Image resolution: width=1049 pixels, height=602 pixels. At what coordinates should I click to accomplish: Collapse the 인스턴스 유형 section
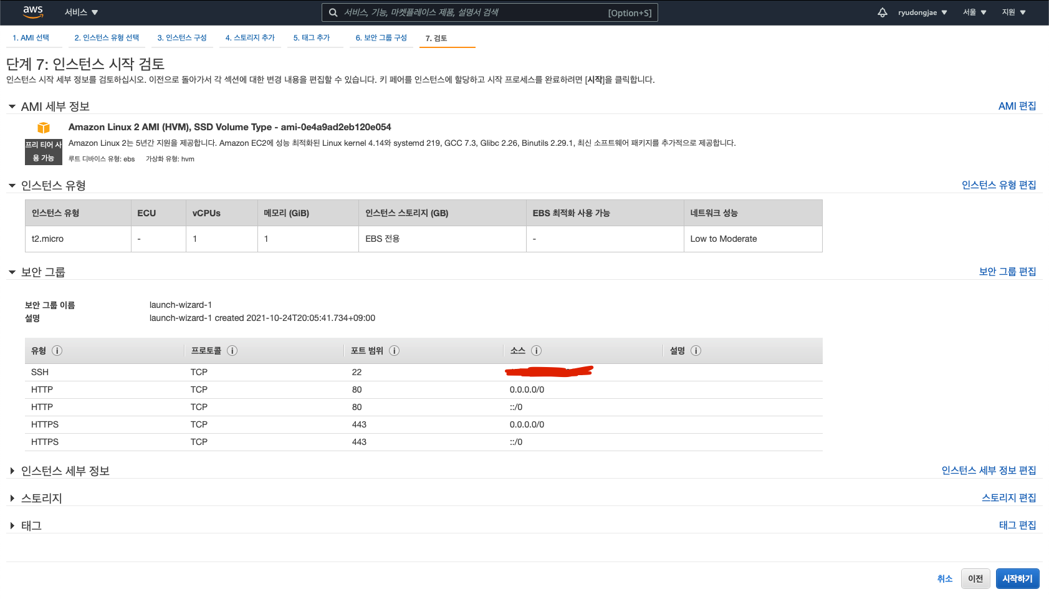pos(12,186)
